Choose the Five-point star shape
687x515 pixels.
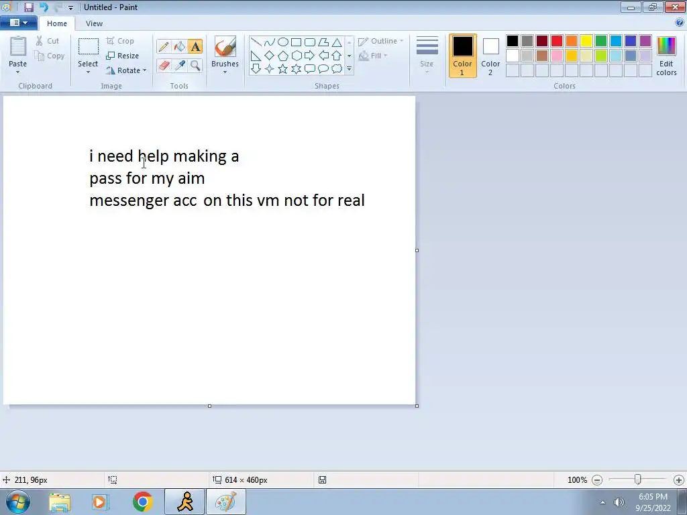coord(283,69)
